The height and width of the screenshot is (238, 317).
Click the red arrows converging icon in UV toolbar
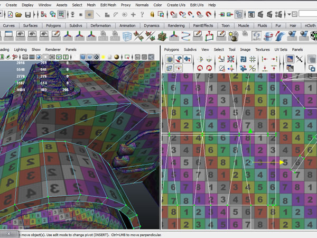pyautogui.click(x=231, y=59)
